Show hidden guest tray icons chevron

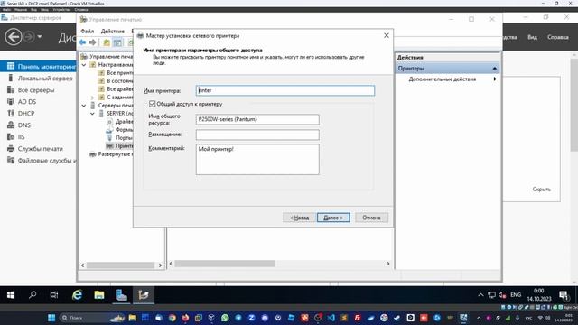pos(480,295)
